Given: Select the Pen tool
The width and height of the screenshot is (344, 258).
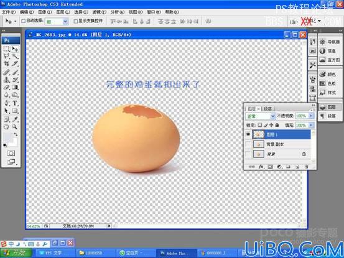Looking at the screenshot, I should [7, 103].
